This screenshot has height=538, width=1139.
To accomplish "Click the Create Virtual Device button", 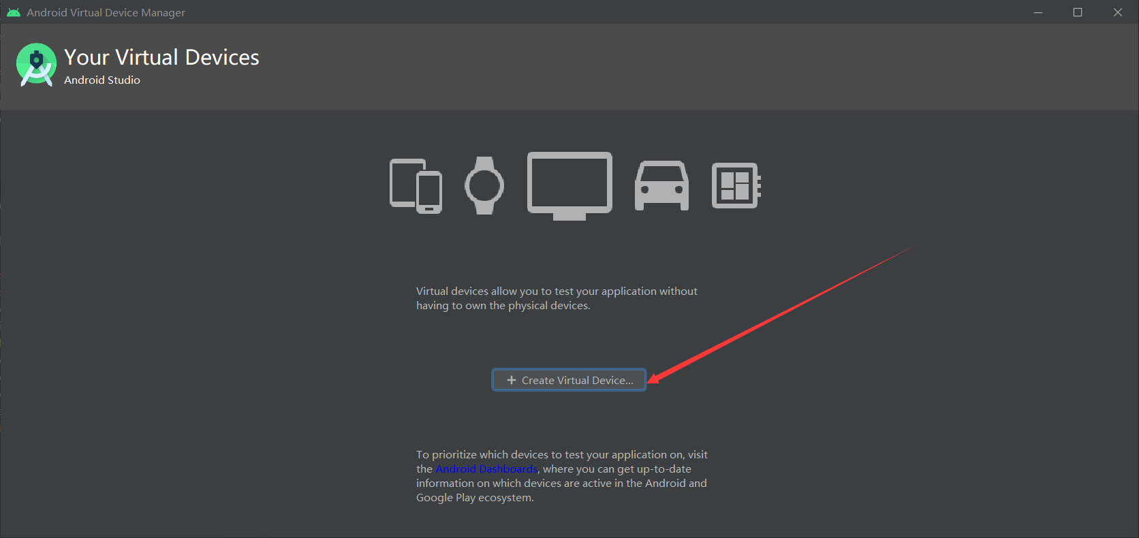I will [569, 380].
